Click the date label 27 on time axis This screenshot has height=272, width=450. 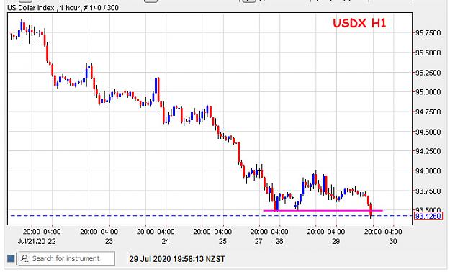(258, 241)
